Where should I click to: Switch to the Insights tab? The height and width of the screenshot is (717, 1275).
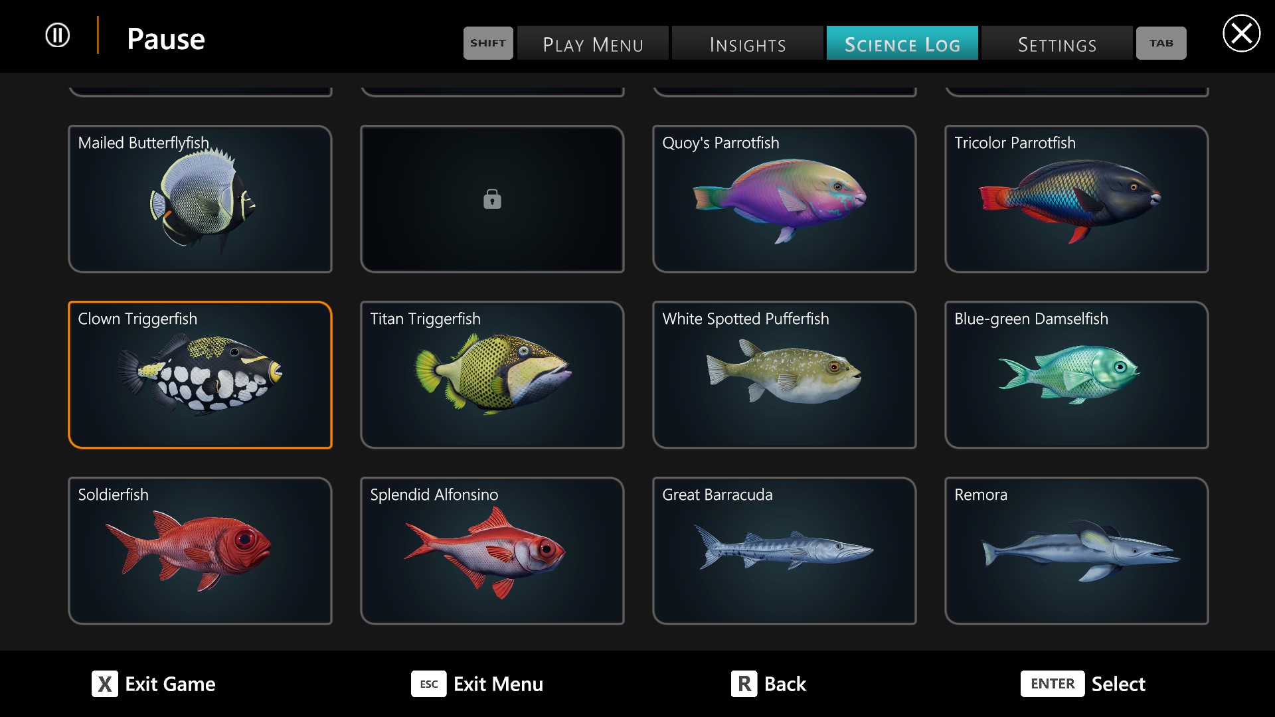(x=748, y=43)
